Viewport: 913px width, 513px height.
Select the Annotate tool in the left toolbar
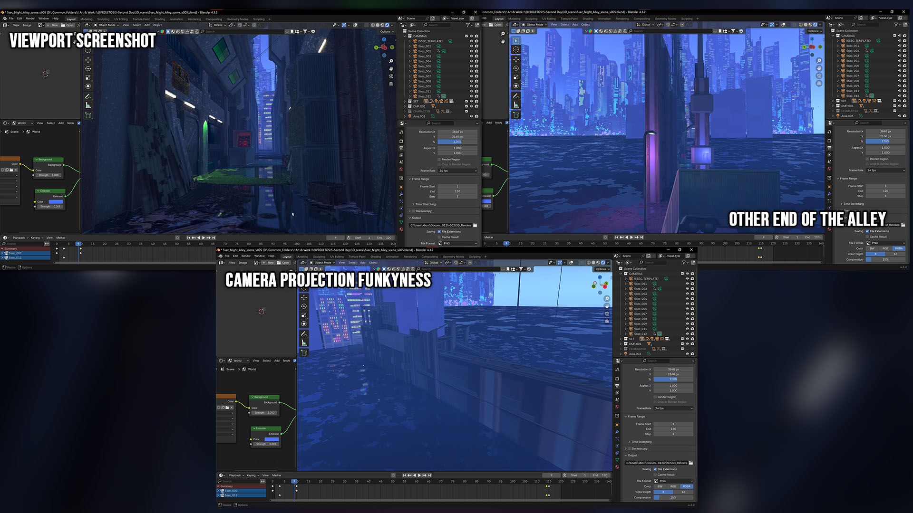[87, 96]
